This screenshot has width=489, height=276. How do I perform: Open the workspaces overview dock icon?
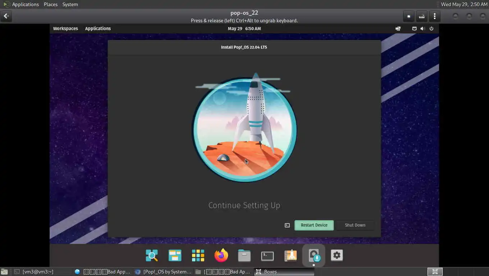tap(175, 256)
